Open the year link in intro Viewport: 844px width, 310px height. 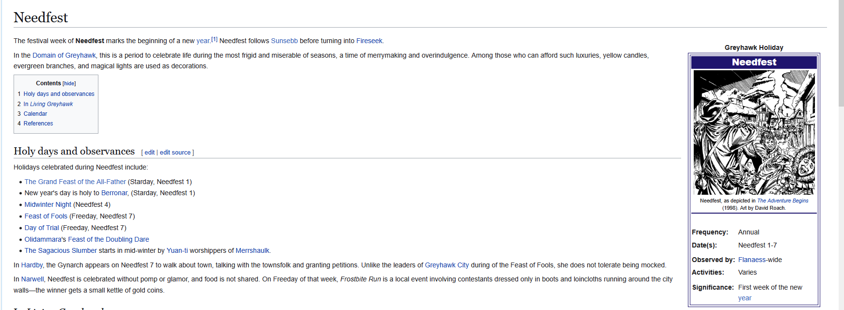pos(203,41)
